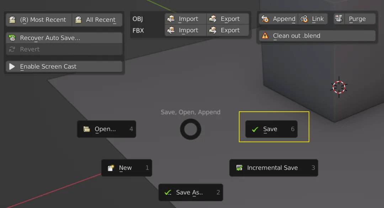The width and height of the screenshot is (384, 208).
Task: Click the FBX Import arrow icon
Action: [171, 30]
